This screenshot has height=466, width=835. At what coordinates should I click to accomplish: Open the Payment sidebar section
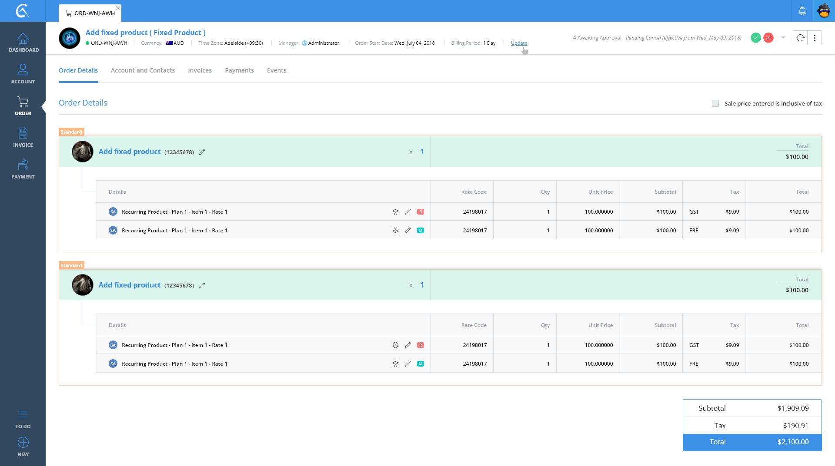click(23, 169)
